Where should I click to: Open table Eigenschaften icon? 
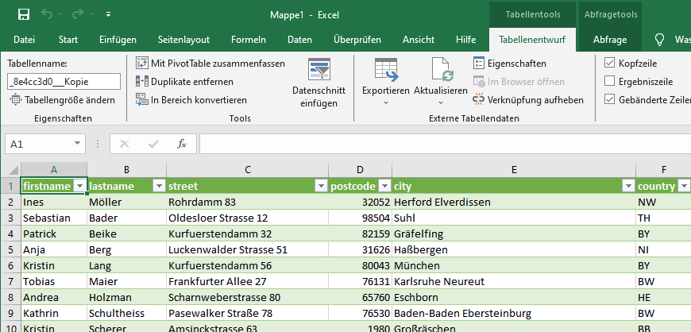(x=479, y=64)
